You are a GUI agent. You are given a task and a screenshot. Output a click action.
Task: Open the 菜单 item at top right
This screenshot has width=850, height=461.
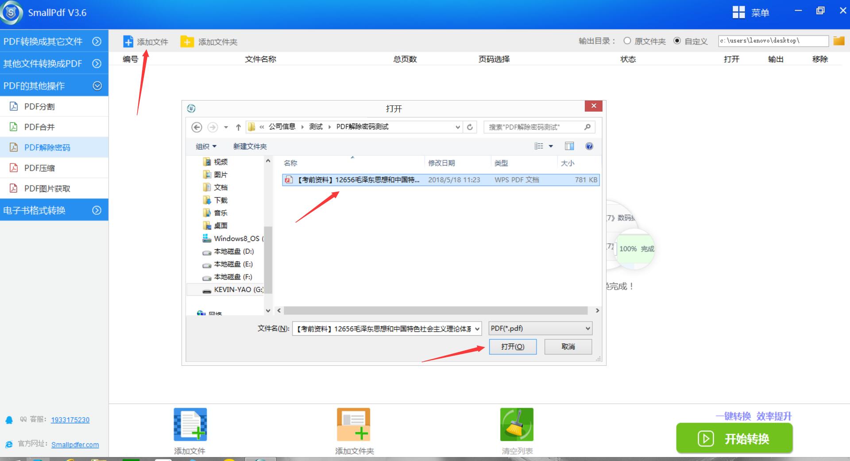[x=760, y=12]
